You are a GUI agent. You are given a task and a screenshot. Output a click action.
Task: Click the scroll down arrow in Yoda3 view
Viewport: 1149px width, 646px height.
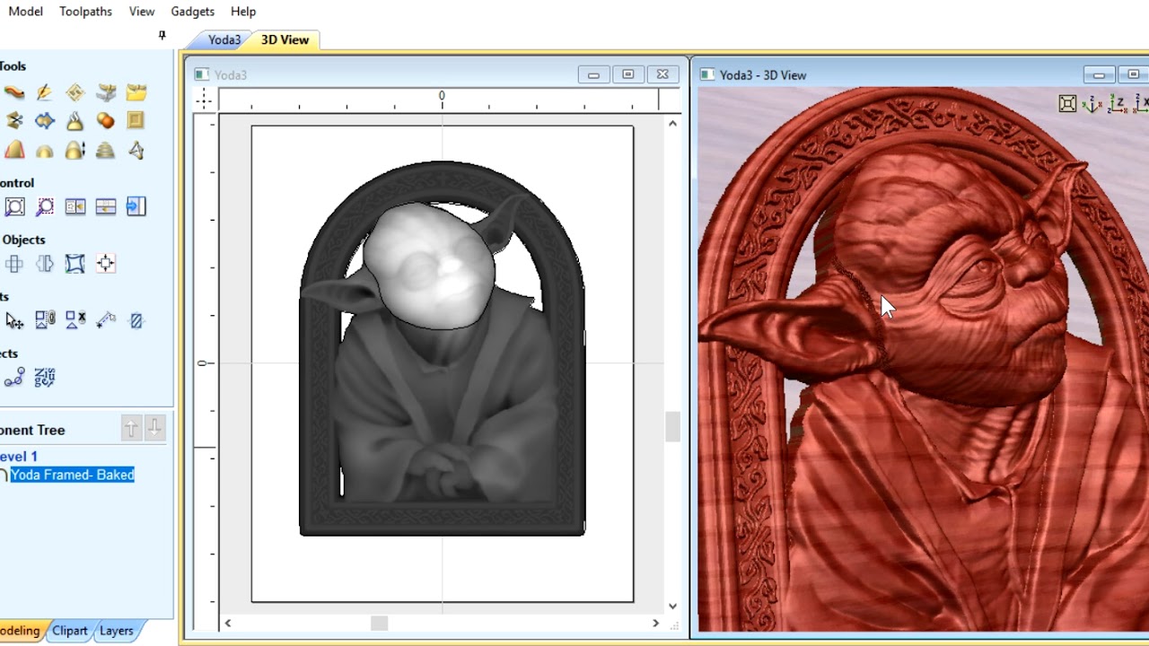(672, 607)
